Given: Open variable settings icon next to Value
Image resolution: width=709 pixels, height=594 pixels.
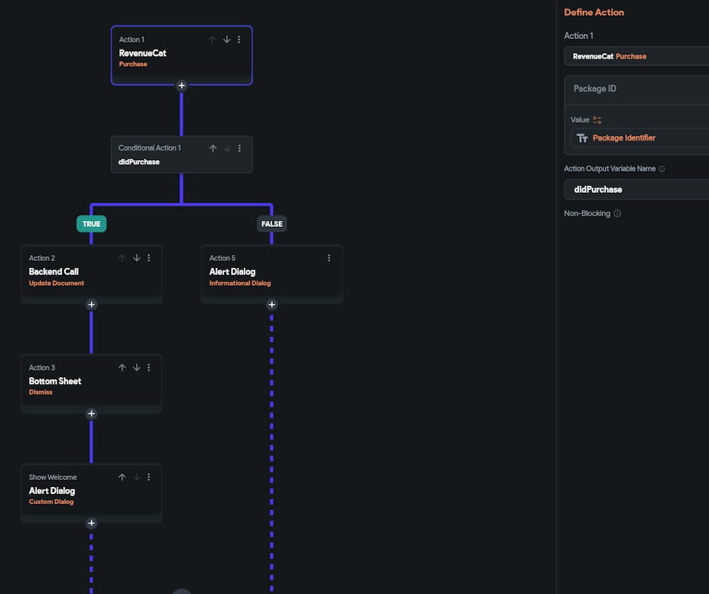Looking at the screenshot, I should 597,121.
